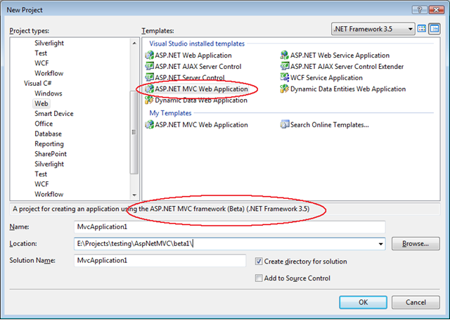Select Windows under Visual C#
The height and width of the screenshot is (336, 450).
(x=49, y=93)
